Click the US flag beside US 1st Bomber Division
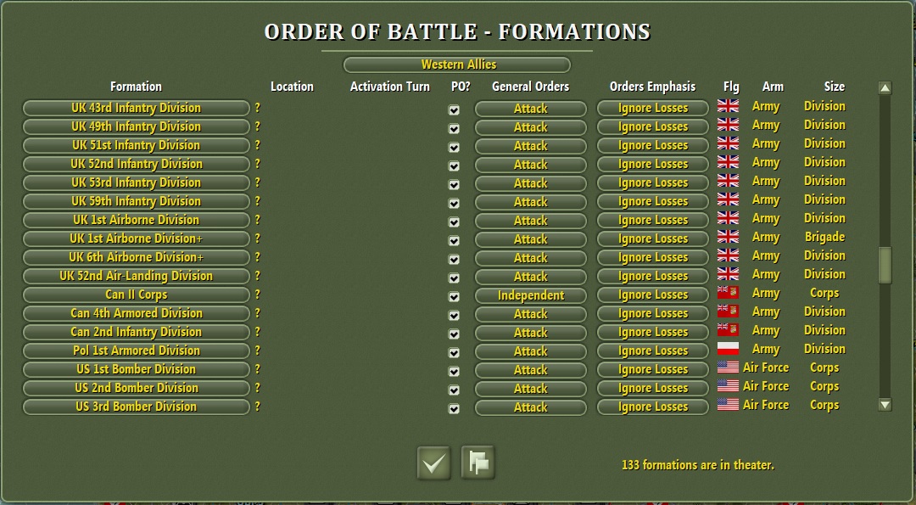This screenshot has height=505, width=916. pyautogui.click(x=729, y=368)
